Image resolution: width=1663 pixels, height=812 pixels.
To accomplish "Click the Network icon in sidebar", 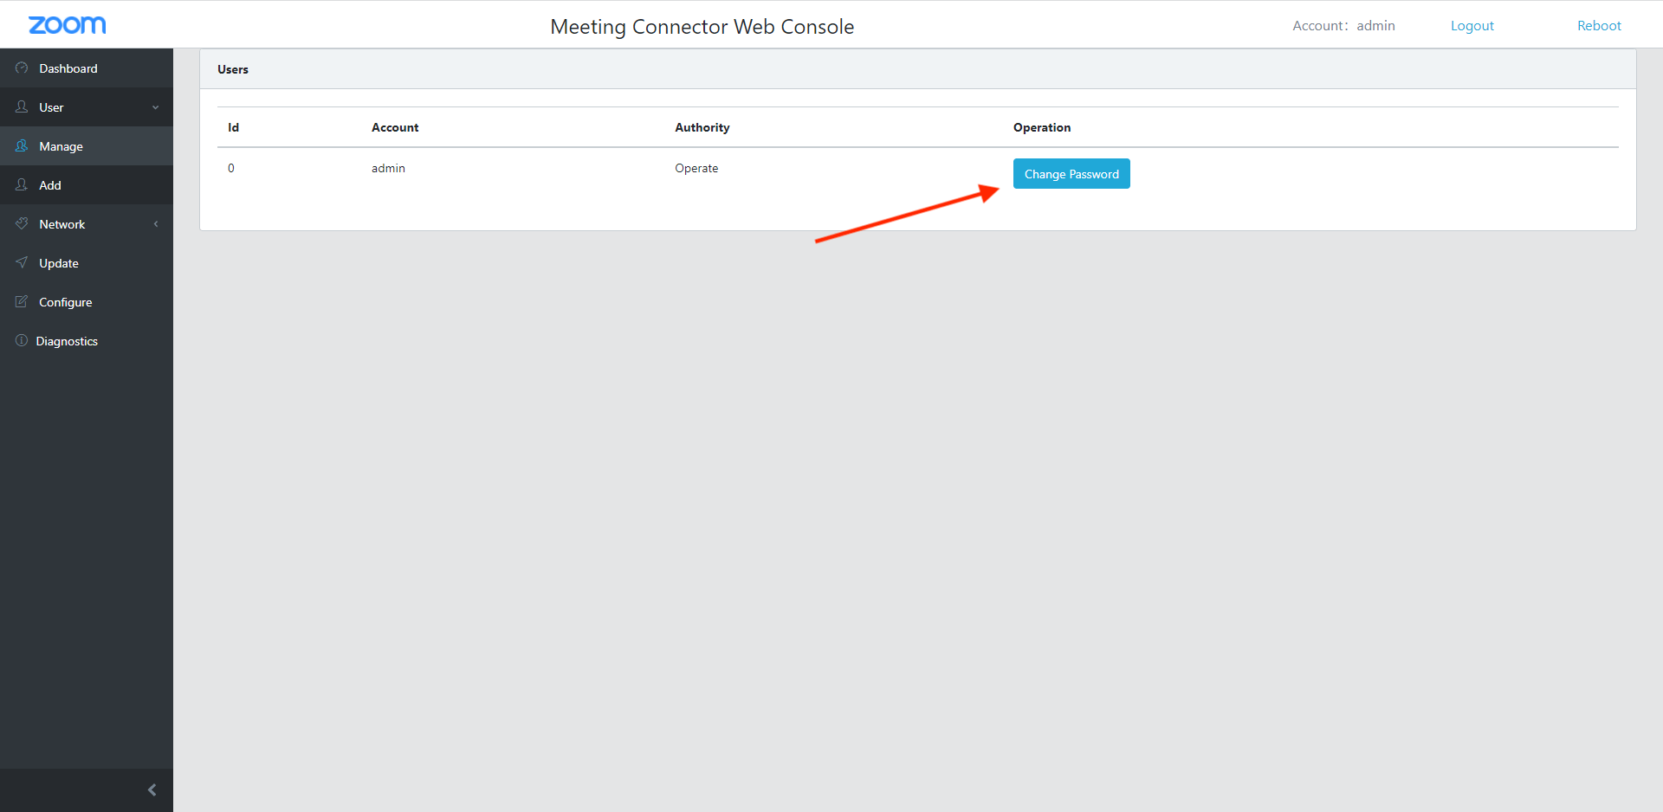I will click(22, 223).
